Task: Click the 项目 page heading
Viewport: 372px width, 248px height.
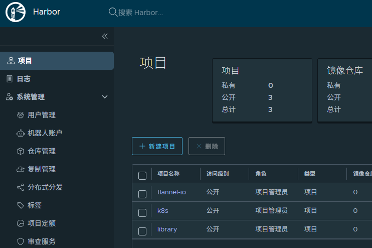Action: click(153, 63)
